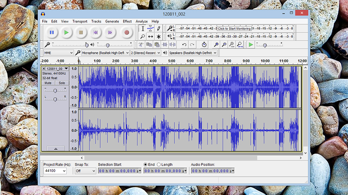Image resolution: width=348 pixels, height=195 pixels.
Task: Click the Copy icon in edit toolbar
Action: [149, 45]
